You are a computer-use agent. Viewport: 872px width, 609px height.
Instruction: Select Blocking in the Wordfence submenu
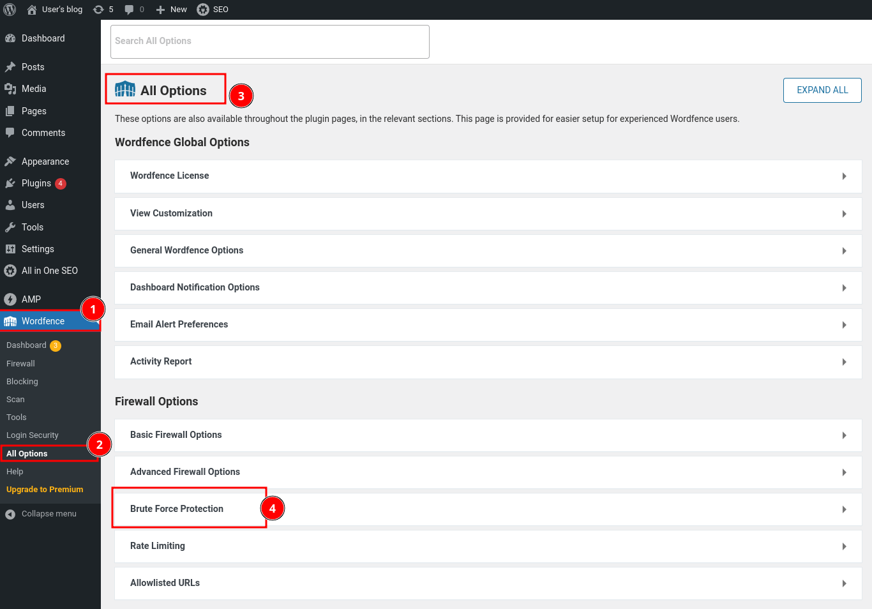pyautogui.click(x=22, y=382)
